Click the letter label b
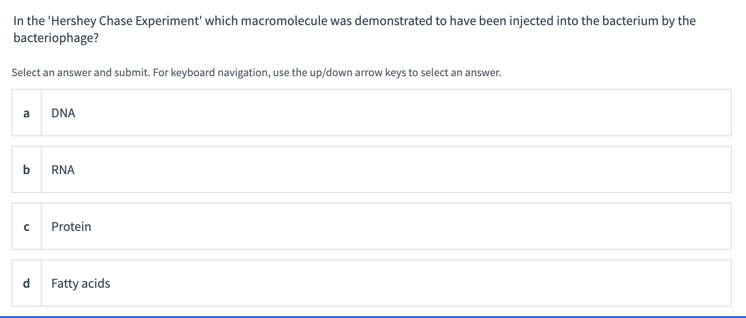 tap(26, 170)
